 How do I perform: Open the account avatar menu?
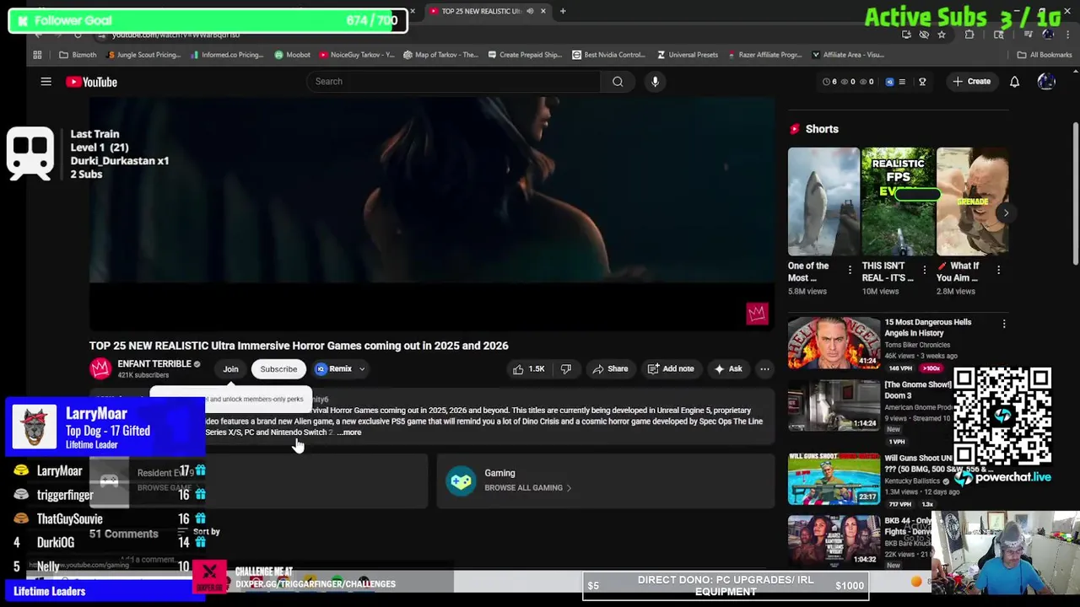[x=1046, y=82]
